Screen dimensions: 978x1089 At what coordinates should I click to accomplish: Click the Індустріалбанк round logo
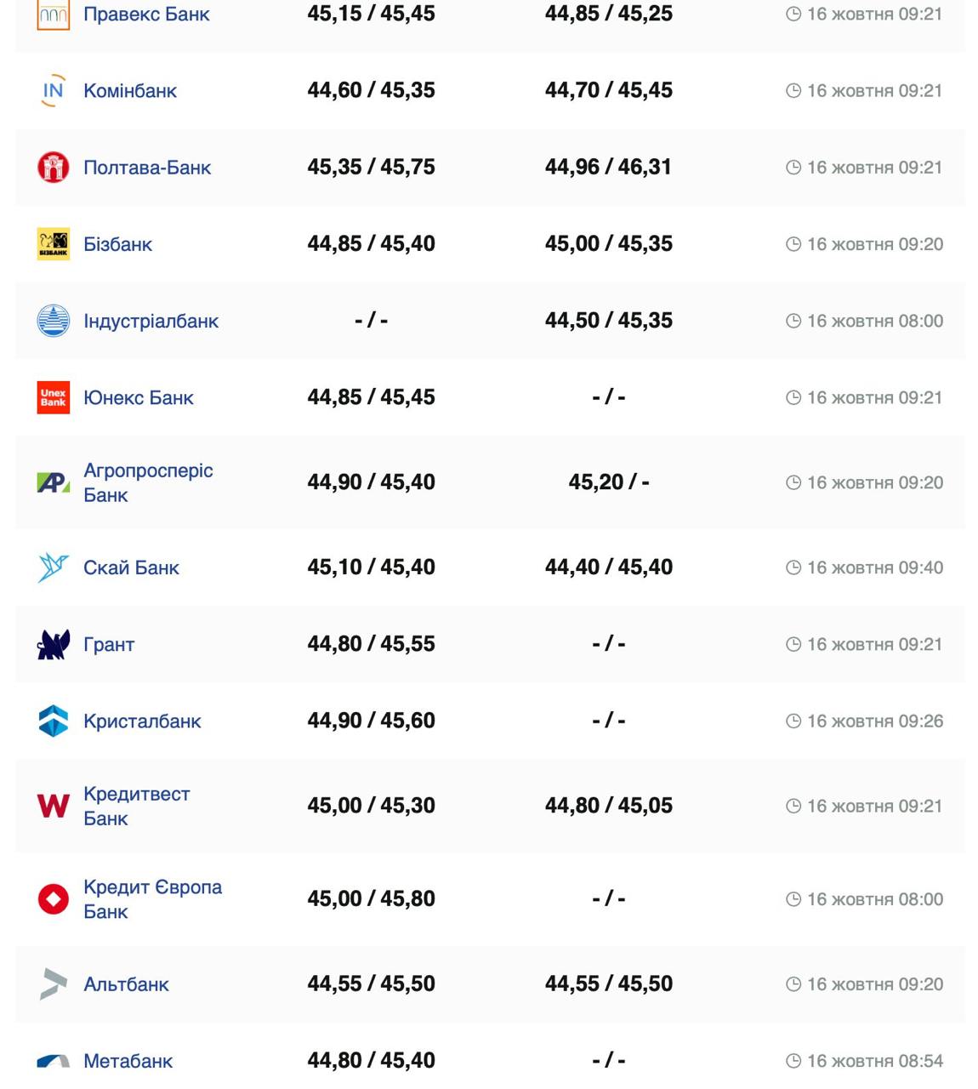tap(53, 321)
